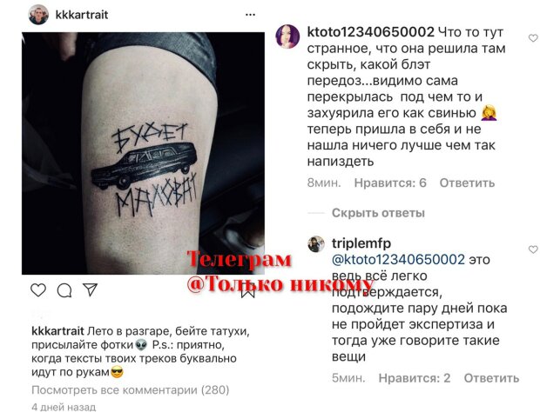Open ktoto12340650002's profile picture
Screen dimensions: 540x412
point(287,37)
